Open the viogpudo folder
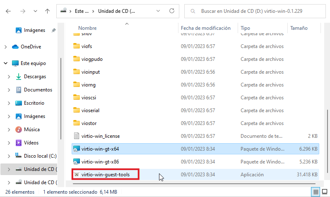 pos(92,59)
